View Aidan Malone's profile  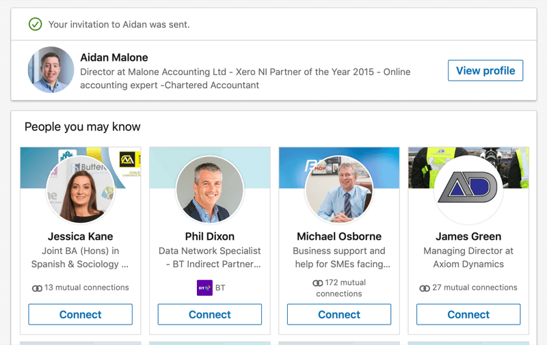485,70
